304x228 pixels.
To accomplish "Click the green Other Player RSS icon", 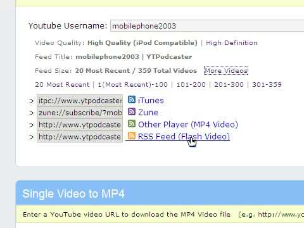I will (x=132, y=123).
